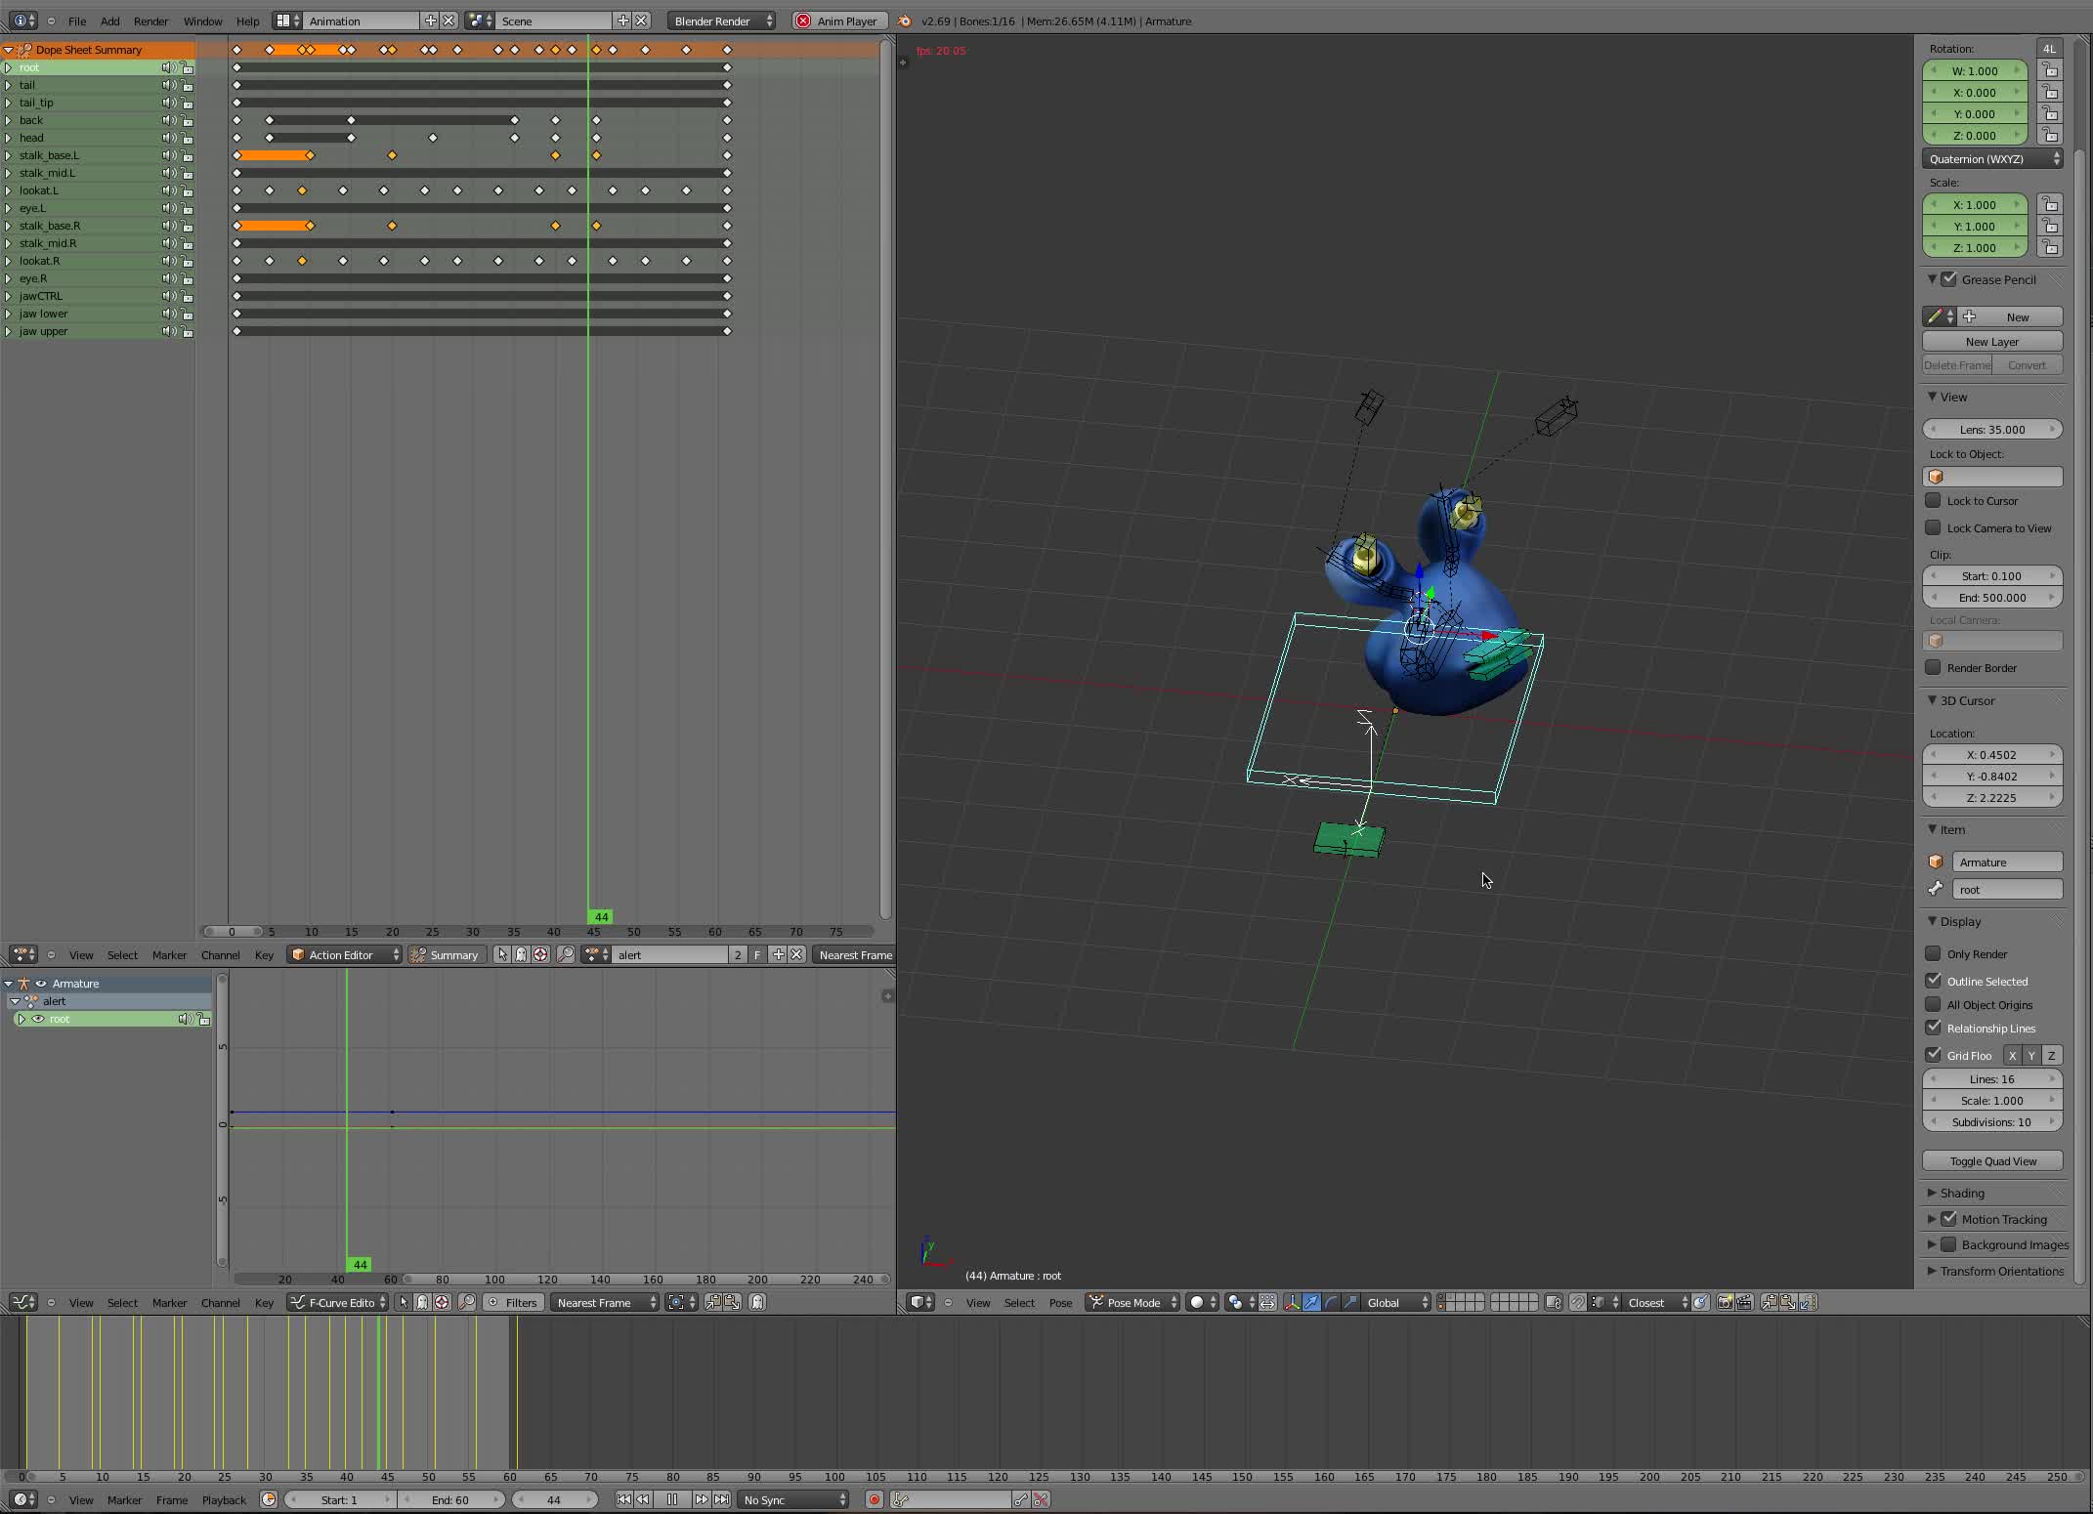Select the translate manipulator arrow icon
The image size is (2093, 1514).
1311,1302
